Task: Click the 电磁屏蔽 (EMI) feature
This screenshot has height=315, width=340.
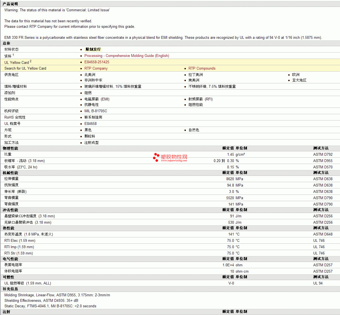Action: (x=97, y=99)
